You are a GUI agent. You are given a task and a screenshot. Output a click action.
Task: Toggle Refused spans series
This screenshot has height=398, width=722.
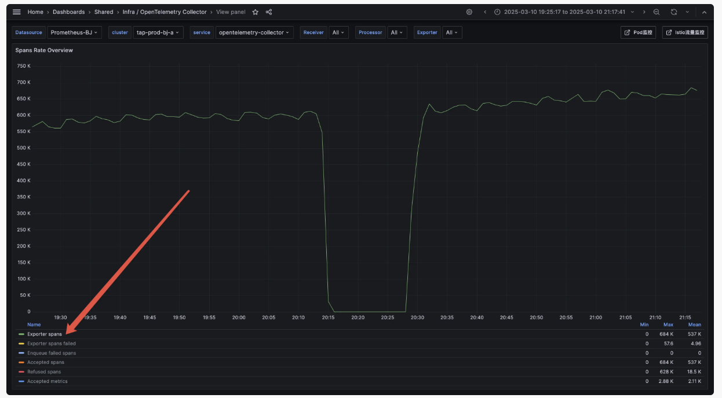44,372
